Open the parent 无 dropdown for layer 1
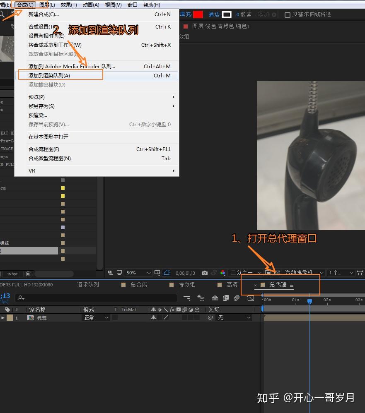The height and width of the screenshot is (413, 365). pos(234,318)
